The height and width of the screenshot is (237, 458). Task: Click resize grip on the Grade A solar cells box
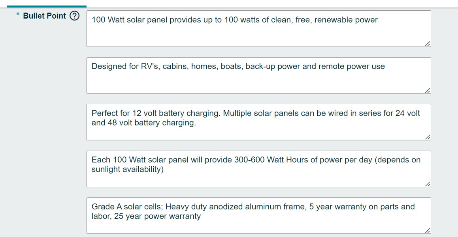pyautogui.click(x=428, y=231)
